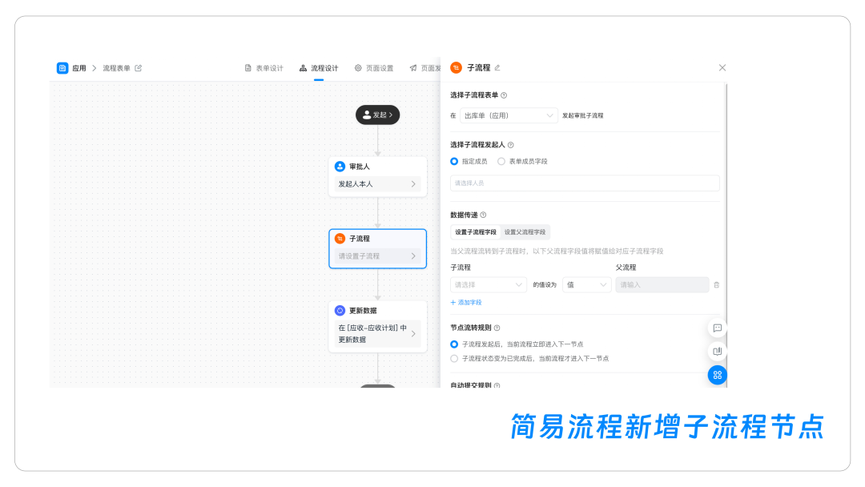Click edit icon beside 流程表单
The width and height of the screenshot is (865, 487).
tap(139, 68)
